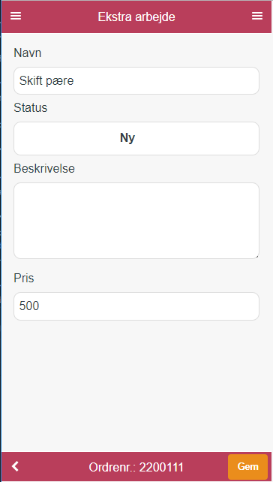
Task: Select the Ordrenr.: 2200111 footer text
Action: point(136,467)
